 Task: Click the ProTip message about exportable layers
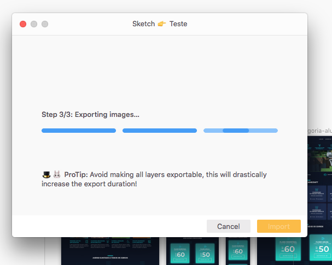pyautogui.click(x=154, y=179)
